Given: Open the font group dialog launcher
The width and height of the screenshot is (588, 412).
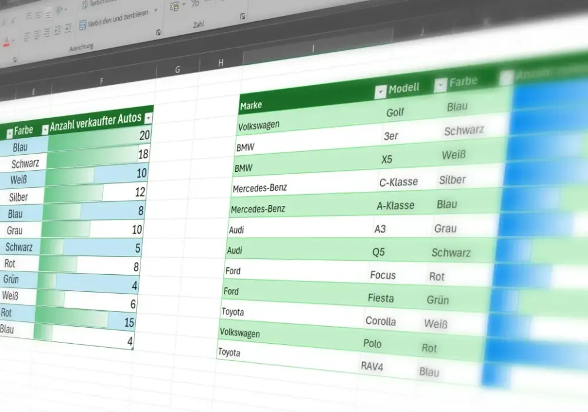Looking at the screenshot, I should pyautogui.click(x=15, y=59).
